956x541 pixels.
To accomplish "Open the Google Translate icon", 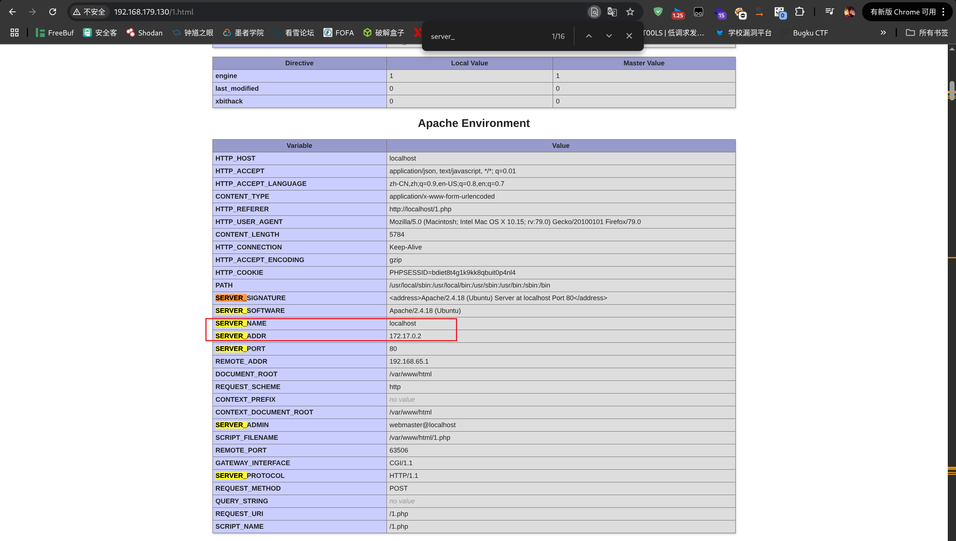I will (612, 12).
